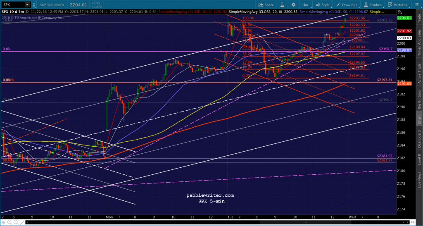Click the orange 2193.65 price bubble
The width and height of the screenshot is (423, 226).
click(404, 84)
